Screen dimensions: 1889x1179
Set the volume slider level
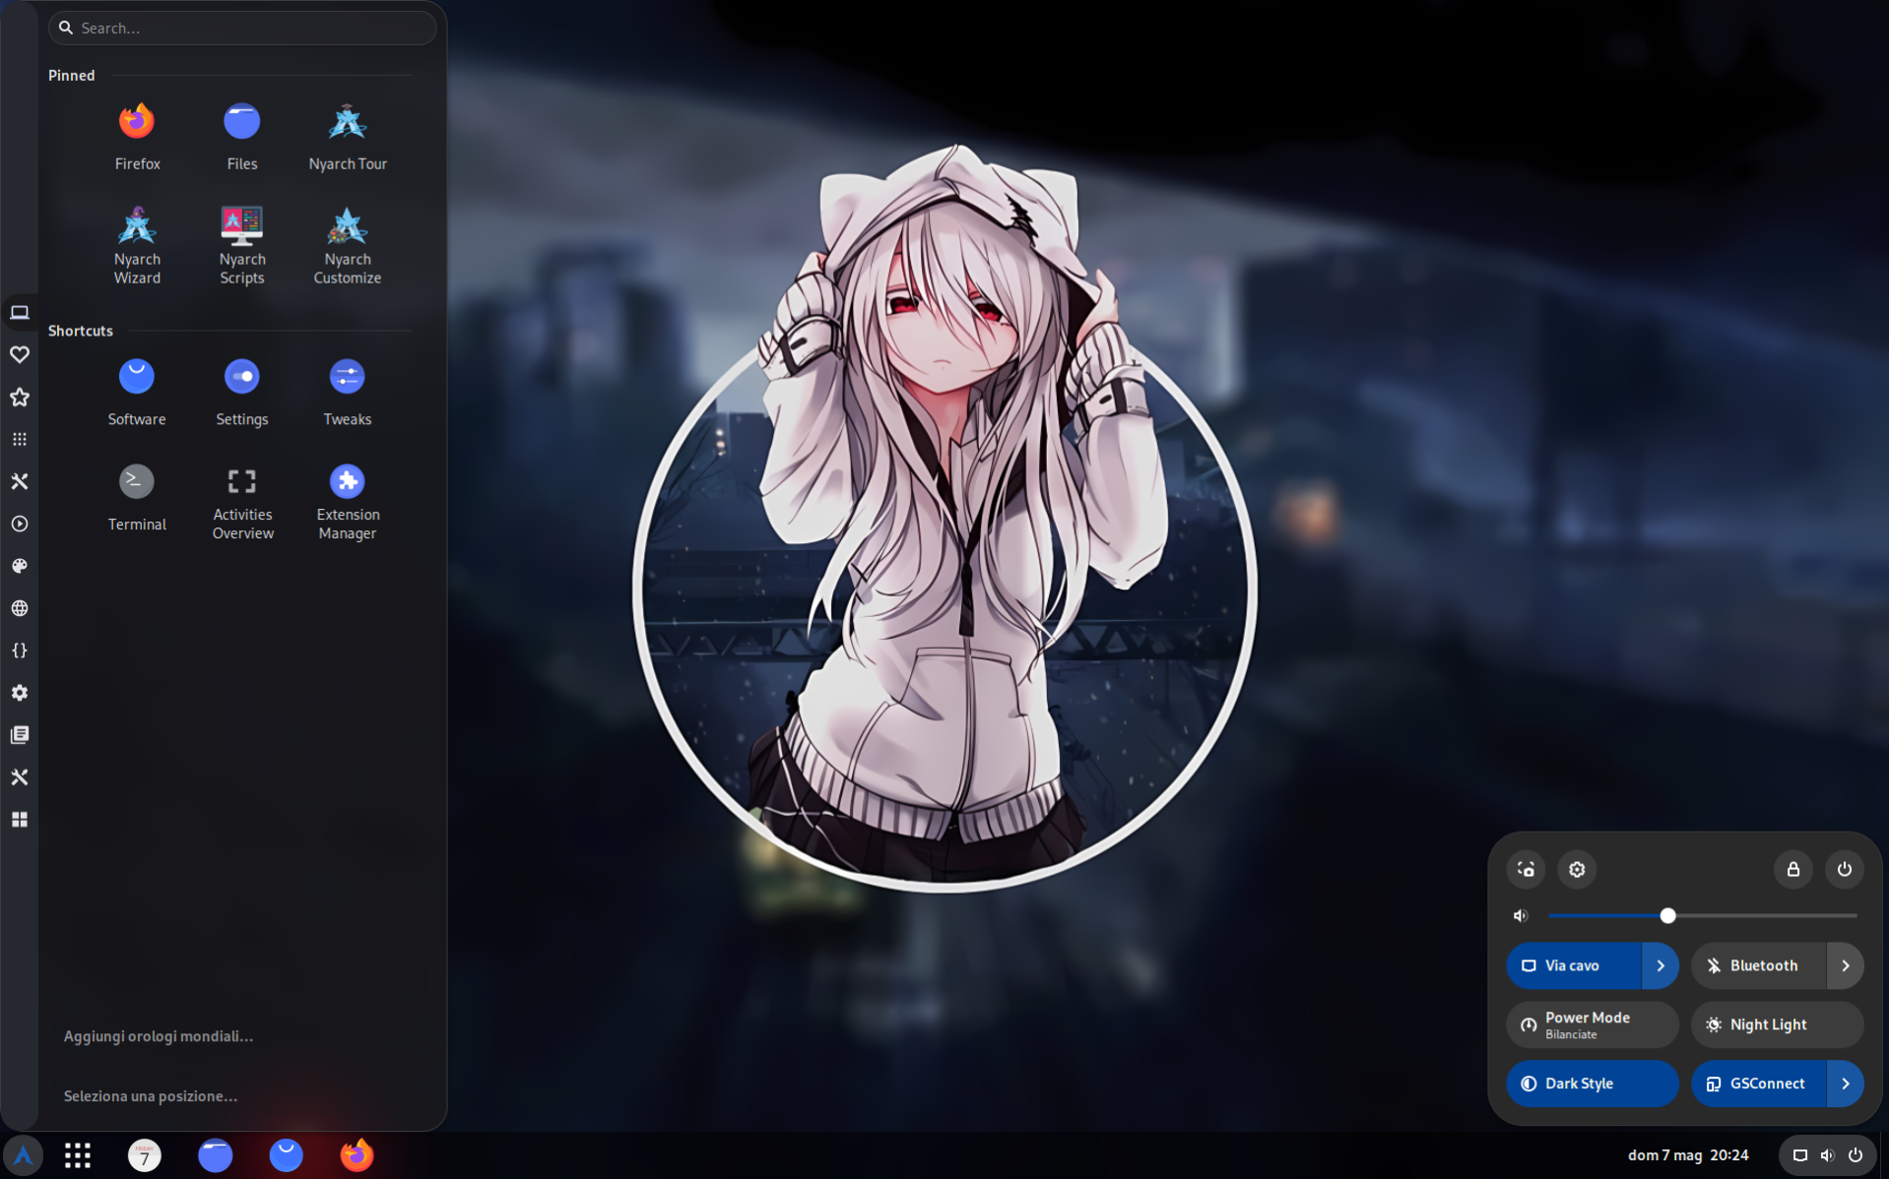tap(1703, 916)
